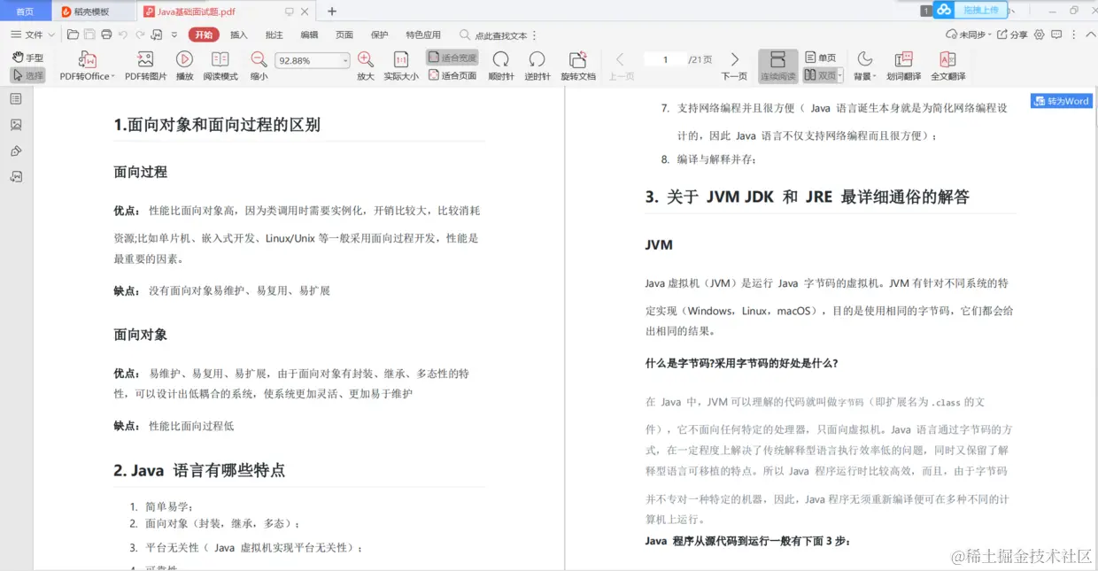Viewport: 1098px width, 571px height.
Task: Go to 上一页 previous page
Action: (x=621, y=66)
